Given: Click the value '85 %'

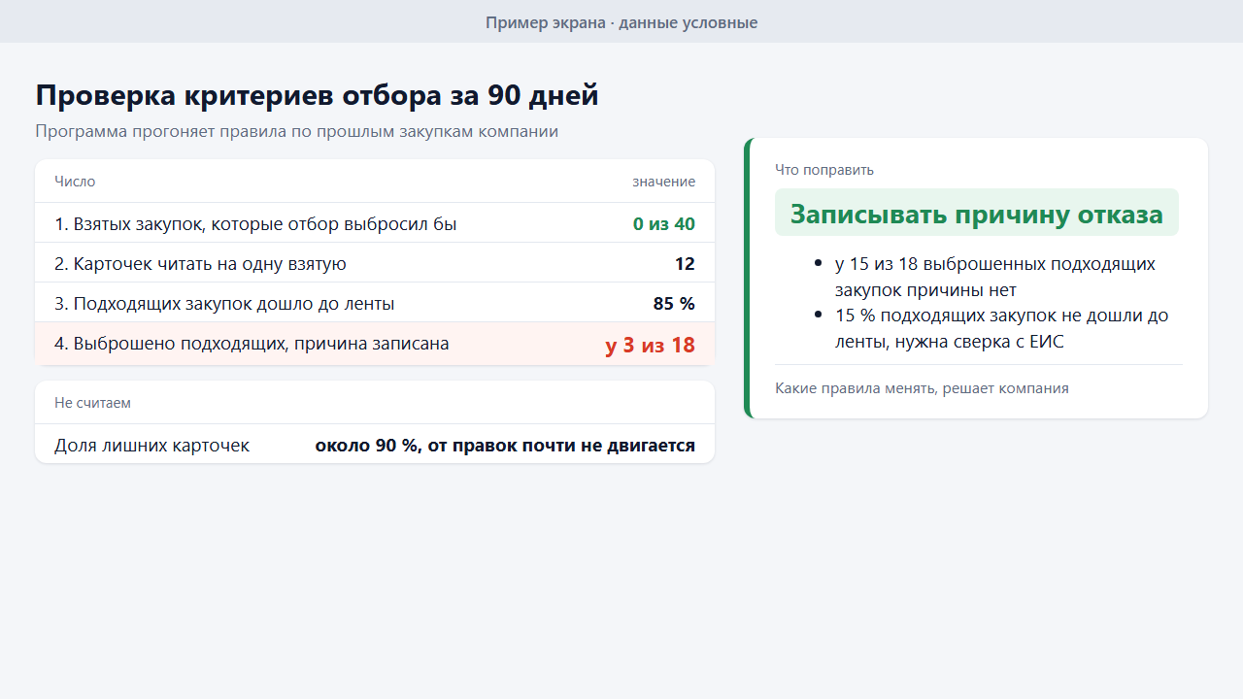Looking at the screenshot, I should (674, 304).
